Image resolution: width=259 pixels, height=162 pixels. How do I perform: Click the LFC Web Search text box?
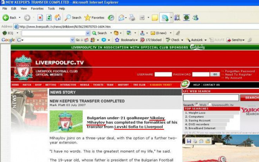211,98
